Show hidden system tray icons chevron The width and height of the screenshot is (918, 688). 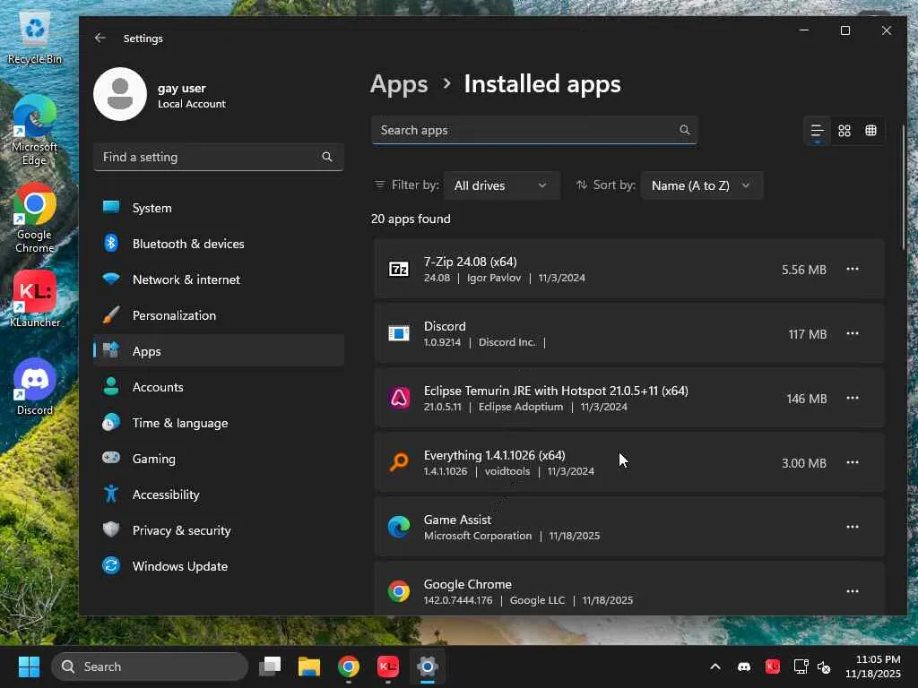click(715, 666)
